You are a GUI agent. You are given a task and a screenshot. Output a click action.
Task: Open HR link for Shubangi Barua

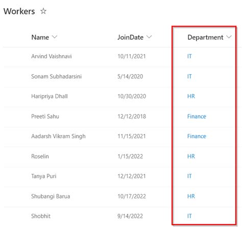point(191,196)
